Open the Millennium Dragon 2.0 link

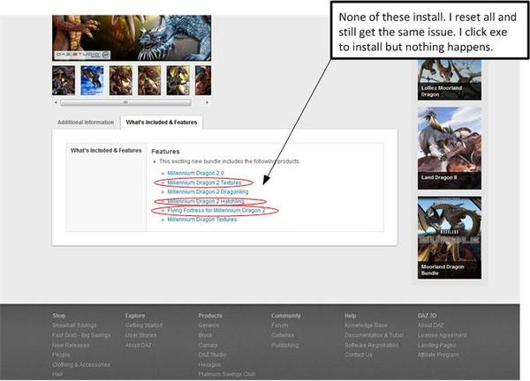coord(195,173)
